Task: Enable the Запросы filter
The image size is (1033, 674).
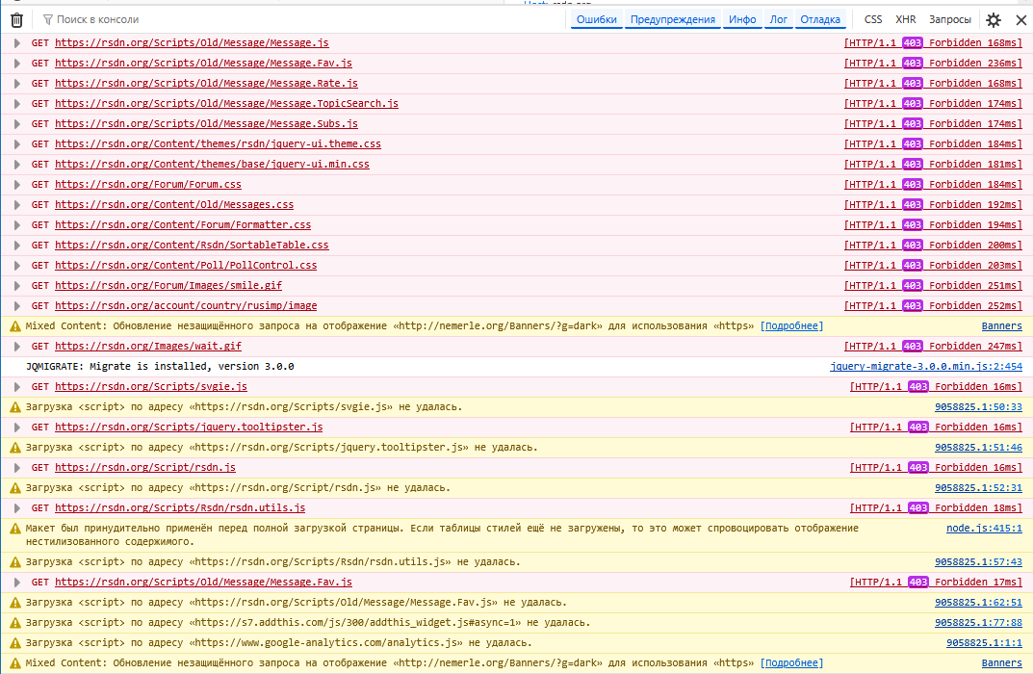Action: click(x=950, y=19)
